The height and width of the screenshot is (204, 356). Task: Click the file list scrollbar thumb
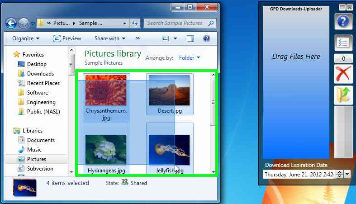coord(213,102)
